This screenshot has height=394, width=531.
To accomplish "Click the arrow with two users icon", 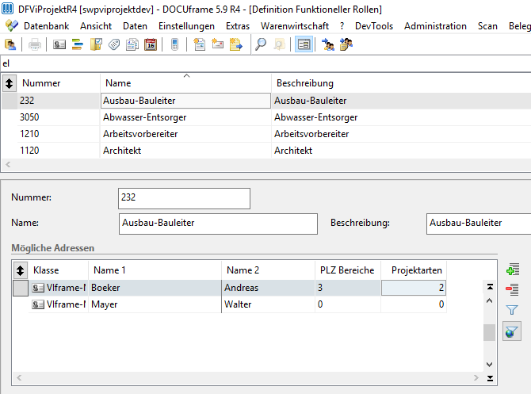I will coord(328,44).
